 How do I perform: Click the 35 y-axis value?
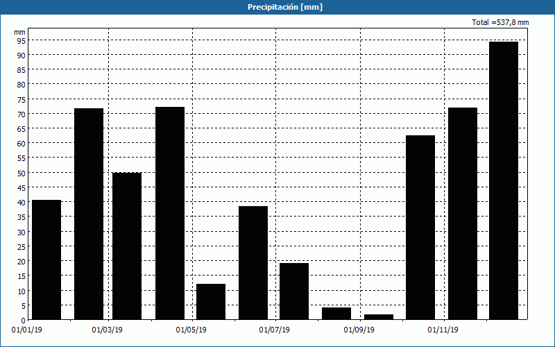point(22,217)
